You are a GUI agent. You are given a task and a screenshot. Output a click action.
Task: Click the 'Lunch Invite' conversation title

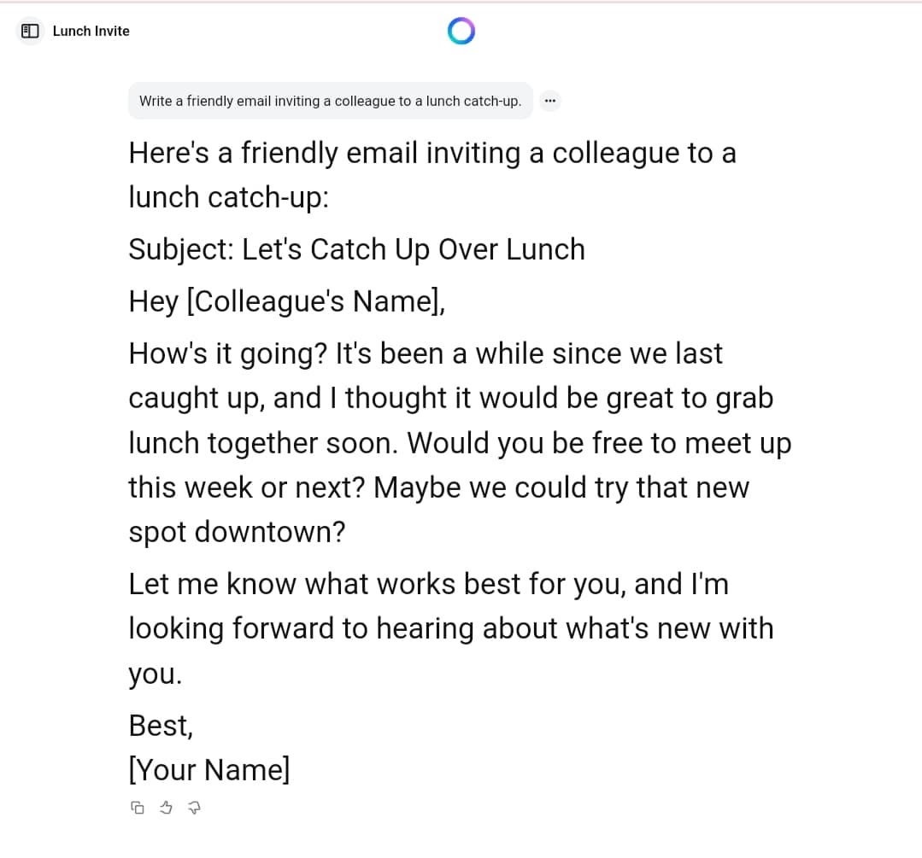point(91,32)
